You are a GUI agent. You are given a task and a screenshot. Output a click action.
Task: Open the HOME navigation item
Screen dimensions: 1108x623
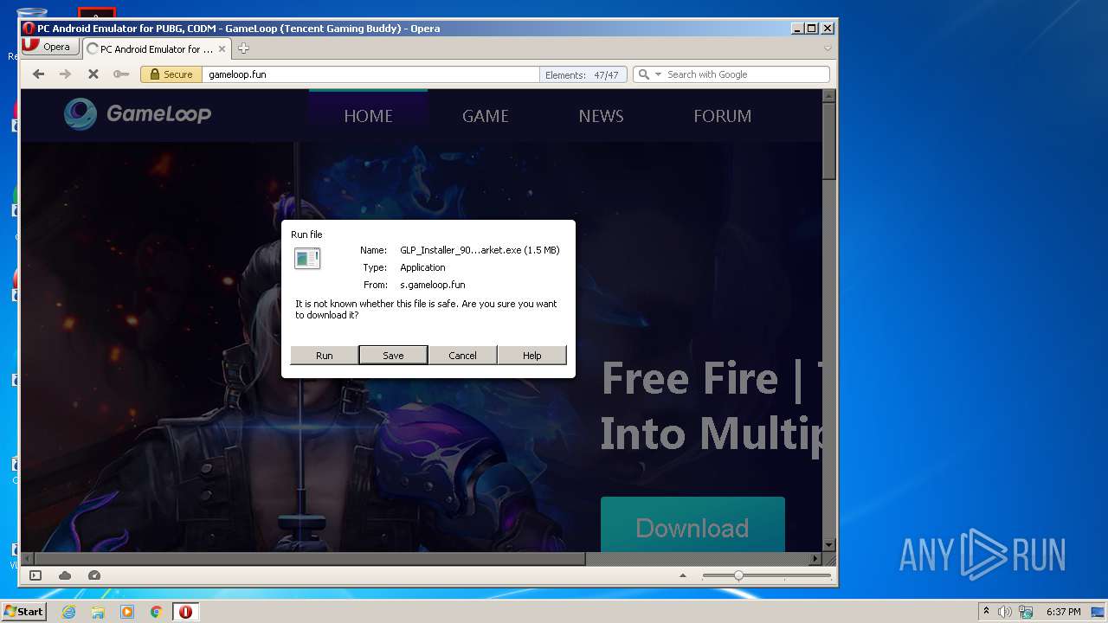click(368, 116)
